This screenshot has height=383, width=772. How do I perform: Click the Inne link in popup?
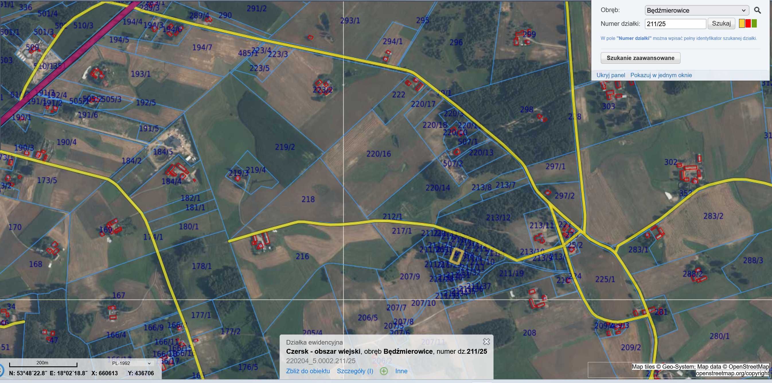[x=401, y=371]
